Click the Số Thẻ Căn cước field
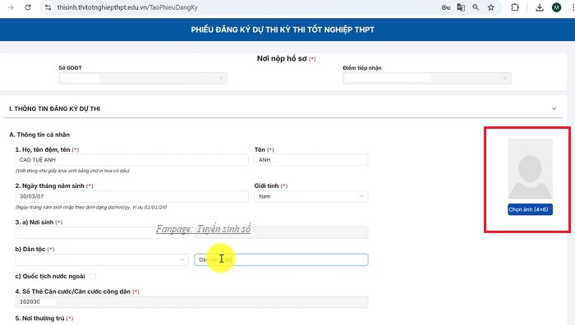This screenshot has width=575, height=325. tap(191, 301)
